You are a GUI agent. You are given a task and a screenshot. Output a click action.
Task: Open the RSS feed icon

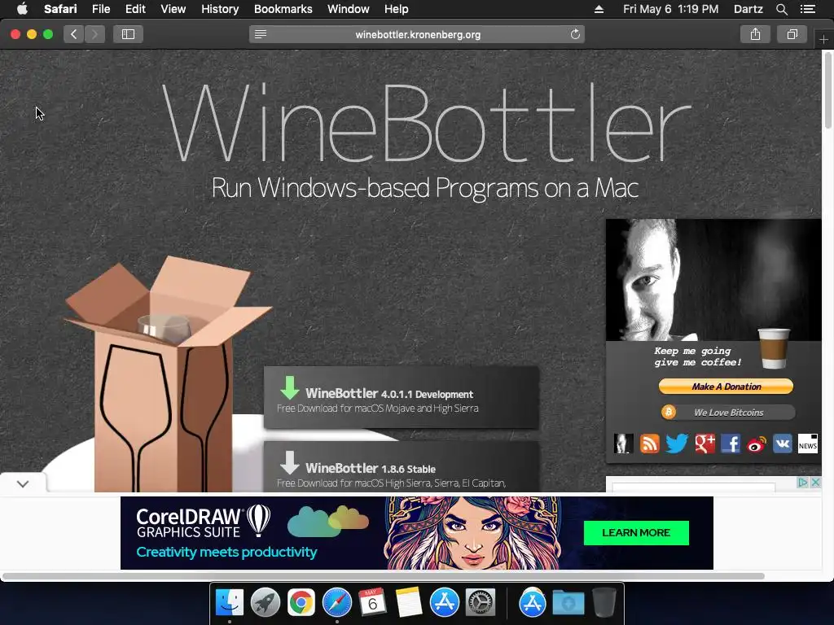[x=649, y=444]
